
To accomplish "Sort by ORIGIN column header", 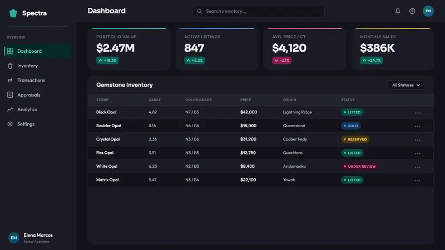I will (x=289, y=100).
